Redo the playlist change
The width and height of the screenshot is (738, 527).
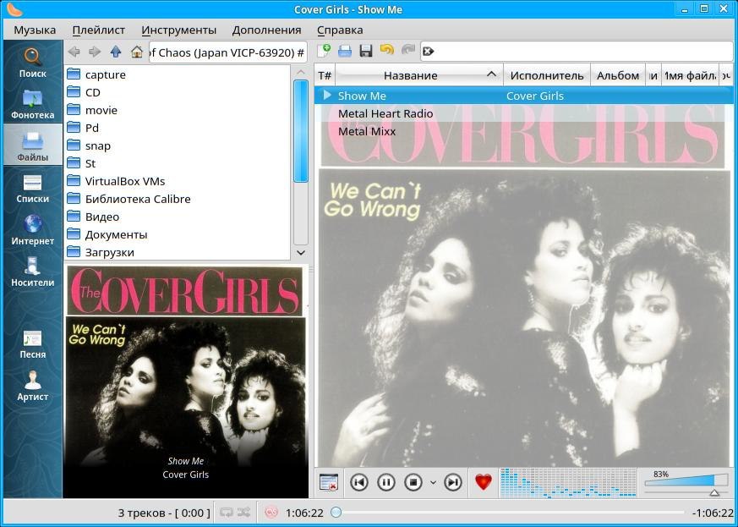coord(407,51)
